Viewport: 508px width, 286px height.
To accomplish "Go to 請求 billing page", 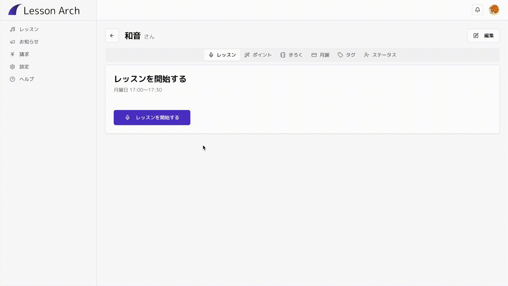I will pyautogui.click(x=24, y=54).
